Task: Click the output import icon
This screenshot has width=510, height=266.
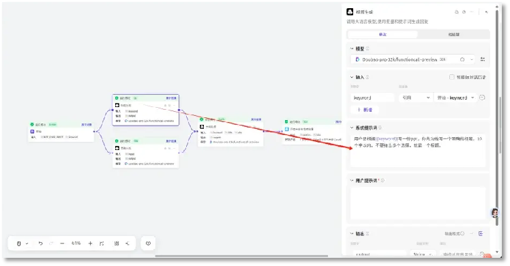Action: (x=481, y=233)
